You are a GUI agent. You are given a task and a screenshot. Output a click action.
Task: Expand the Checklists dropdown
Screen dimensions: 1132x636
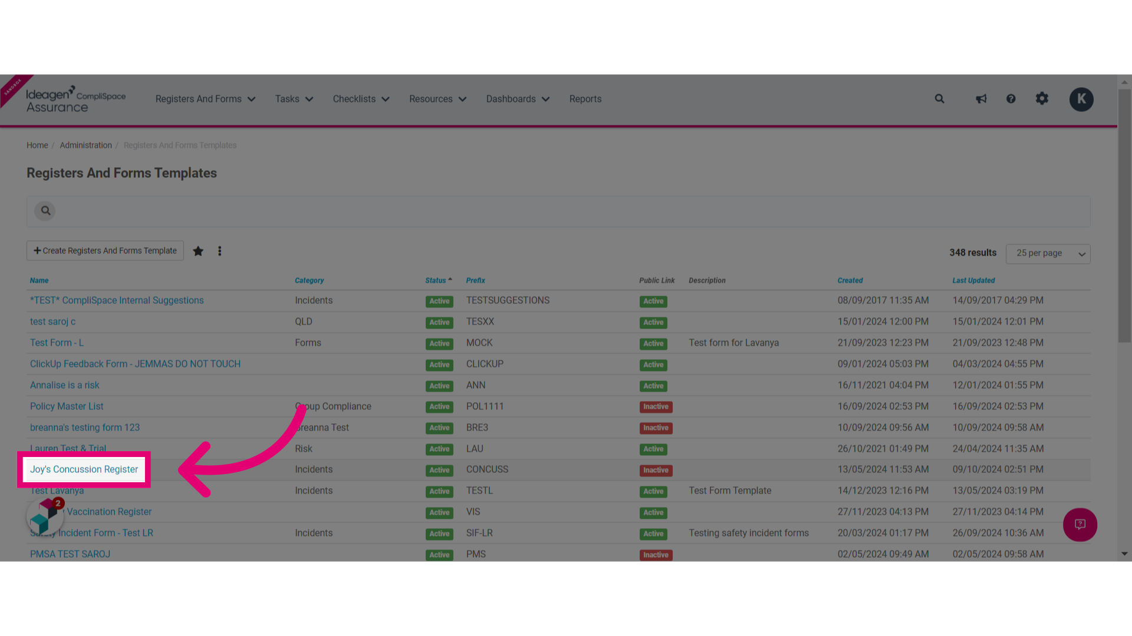pos(361,99)
